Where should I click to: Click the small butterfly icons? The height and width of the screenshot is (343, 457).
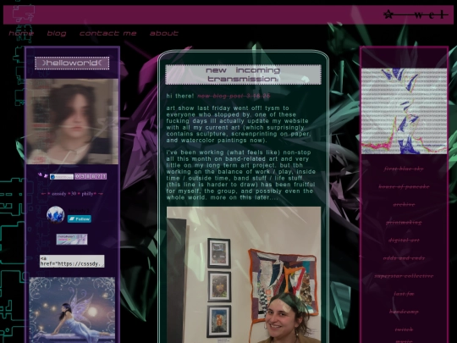(43, 175)
